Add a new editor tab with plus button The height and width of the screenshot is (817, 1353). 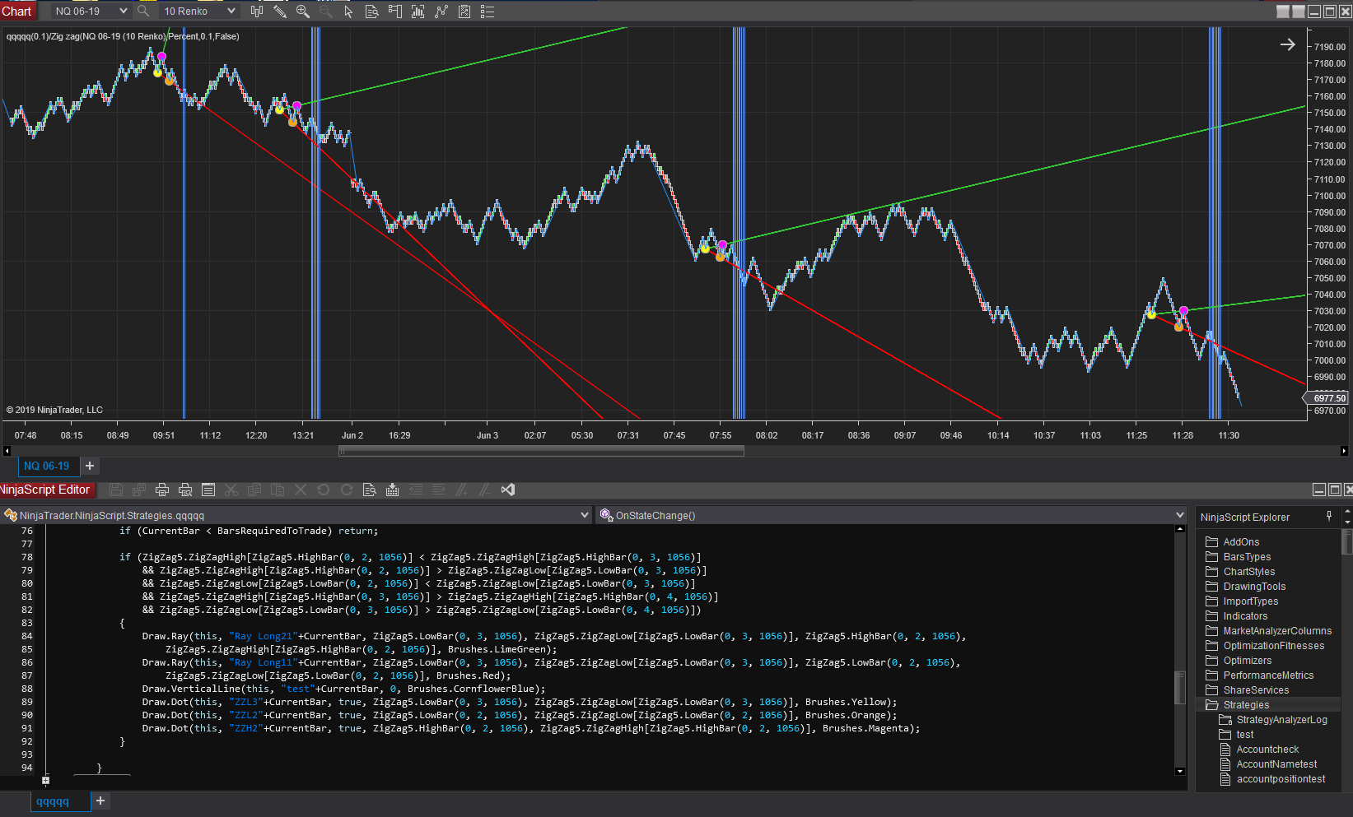tap(100, 801)
